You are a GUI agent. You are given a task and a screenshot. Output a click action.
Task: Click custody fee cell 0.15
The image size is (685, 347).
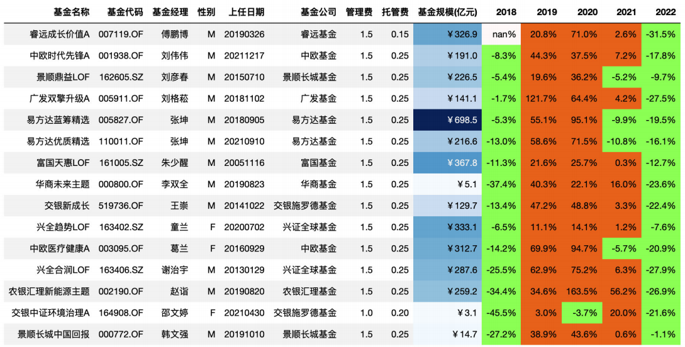[x=400, y=34]
